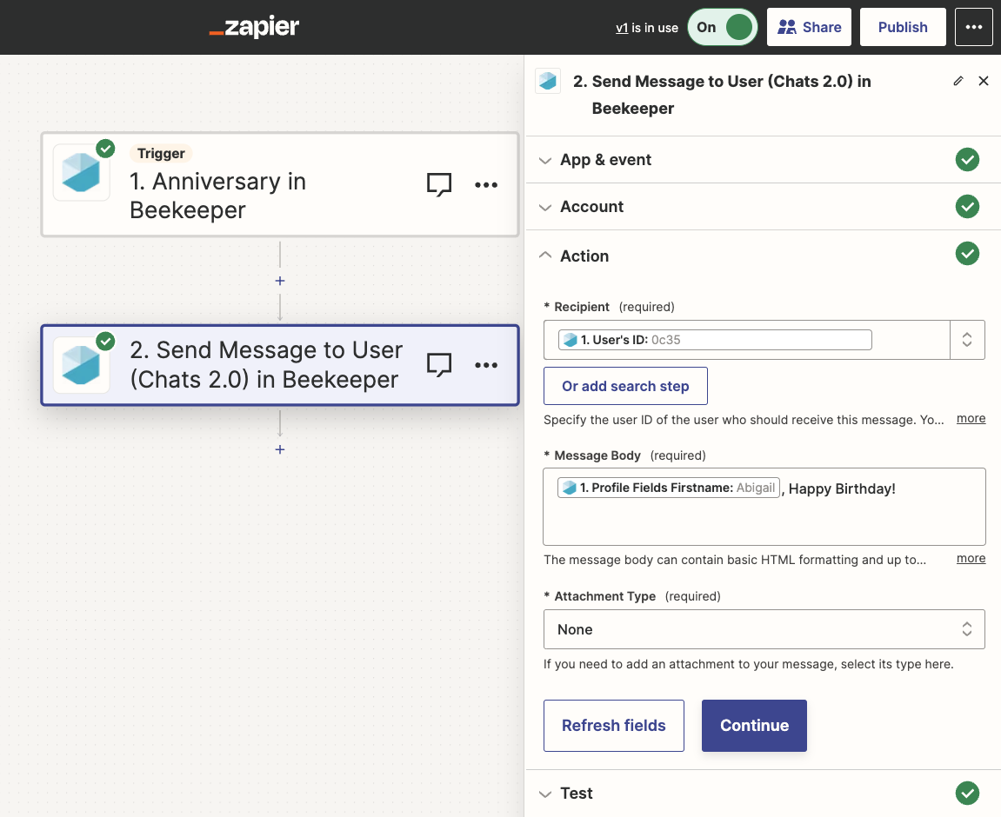Click the 'Message Body' field label

pyautogui.click(x=597, y=455)
